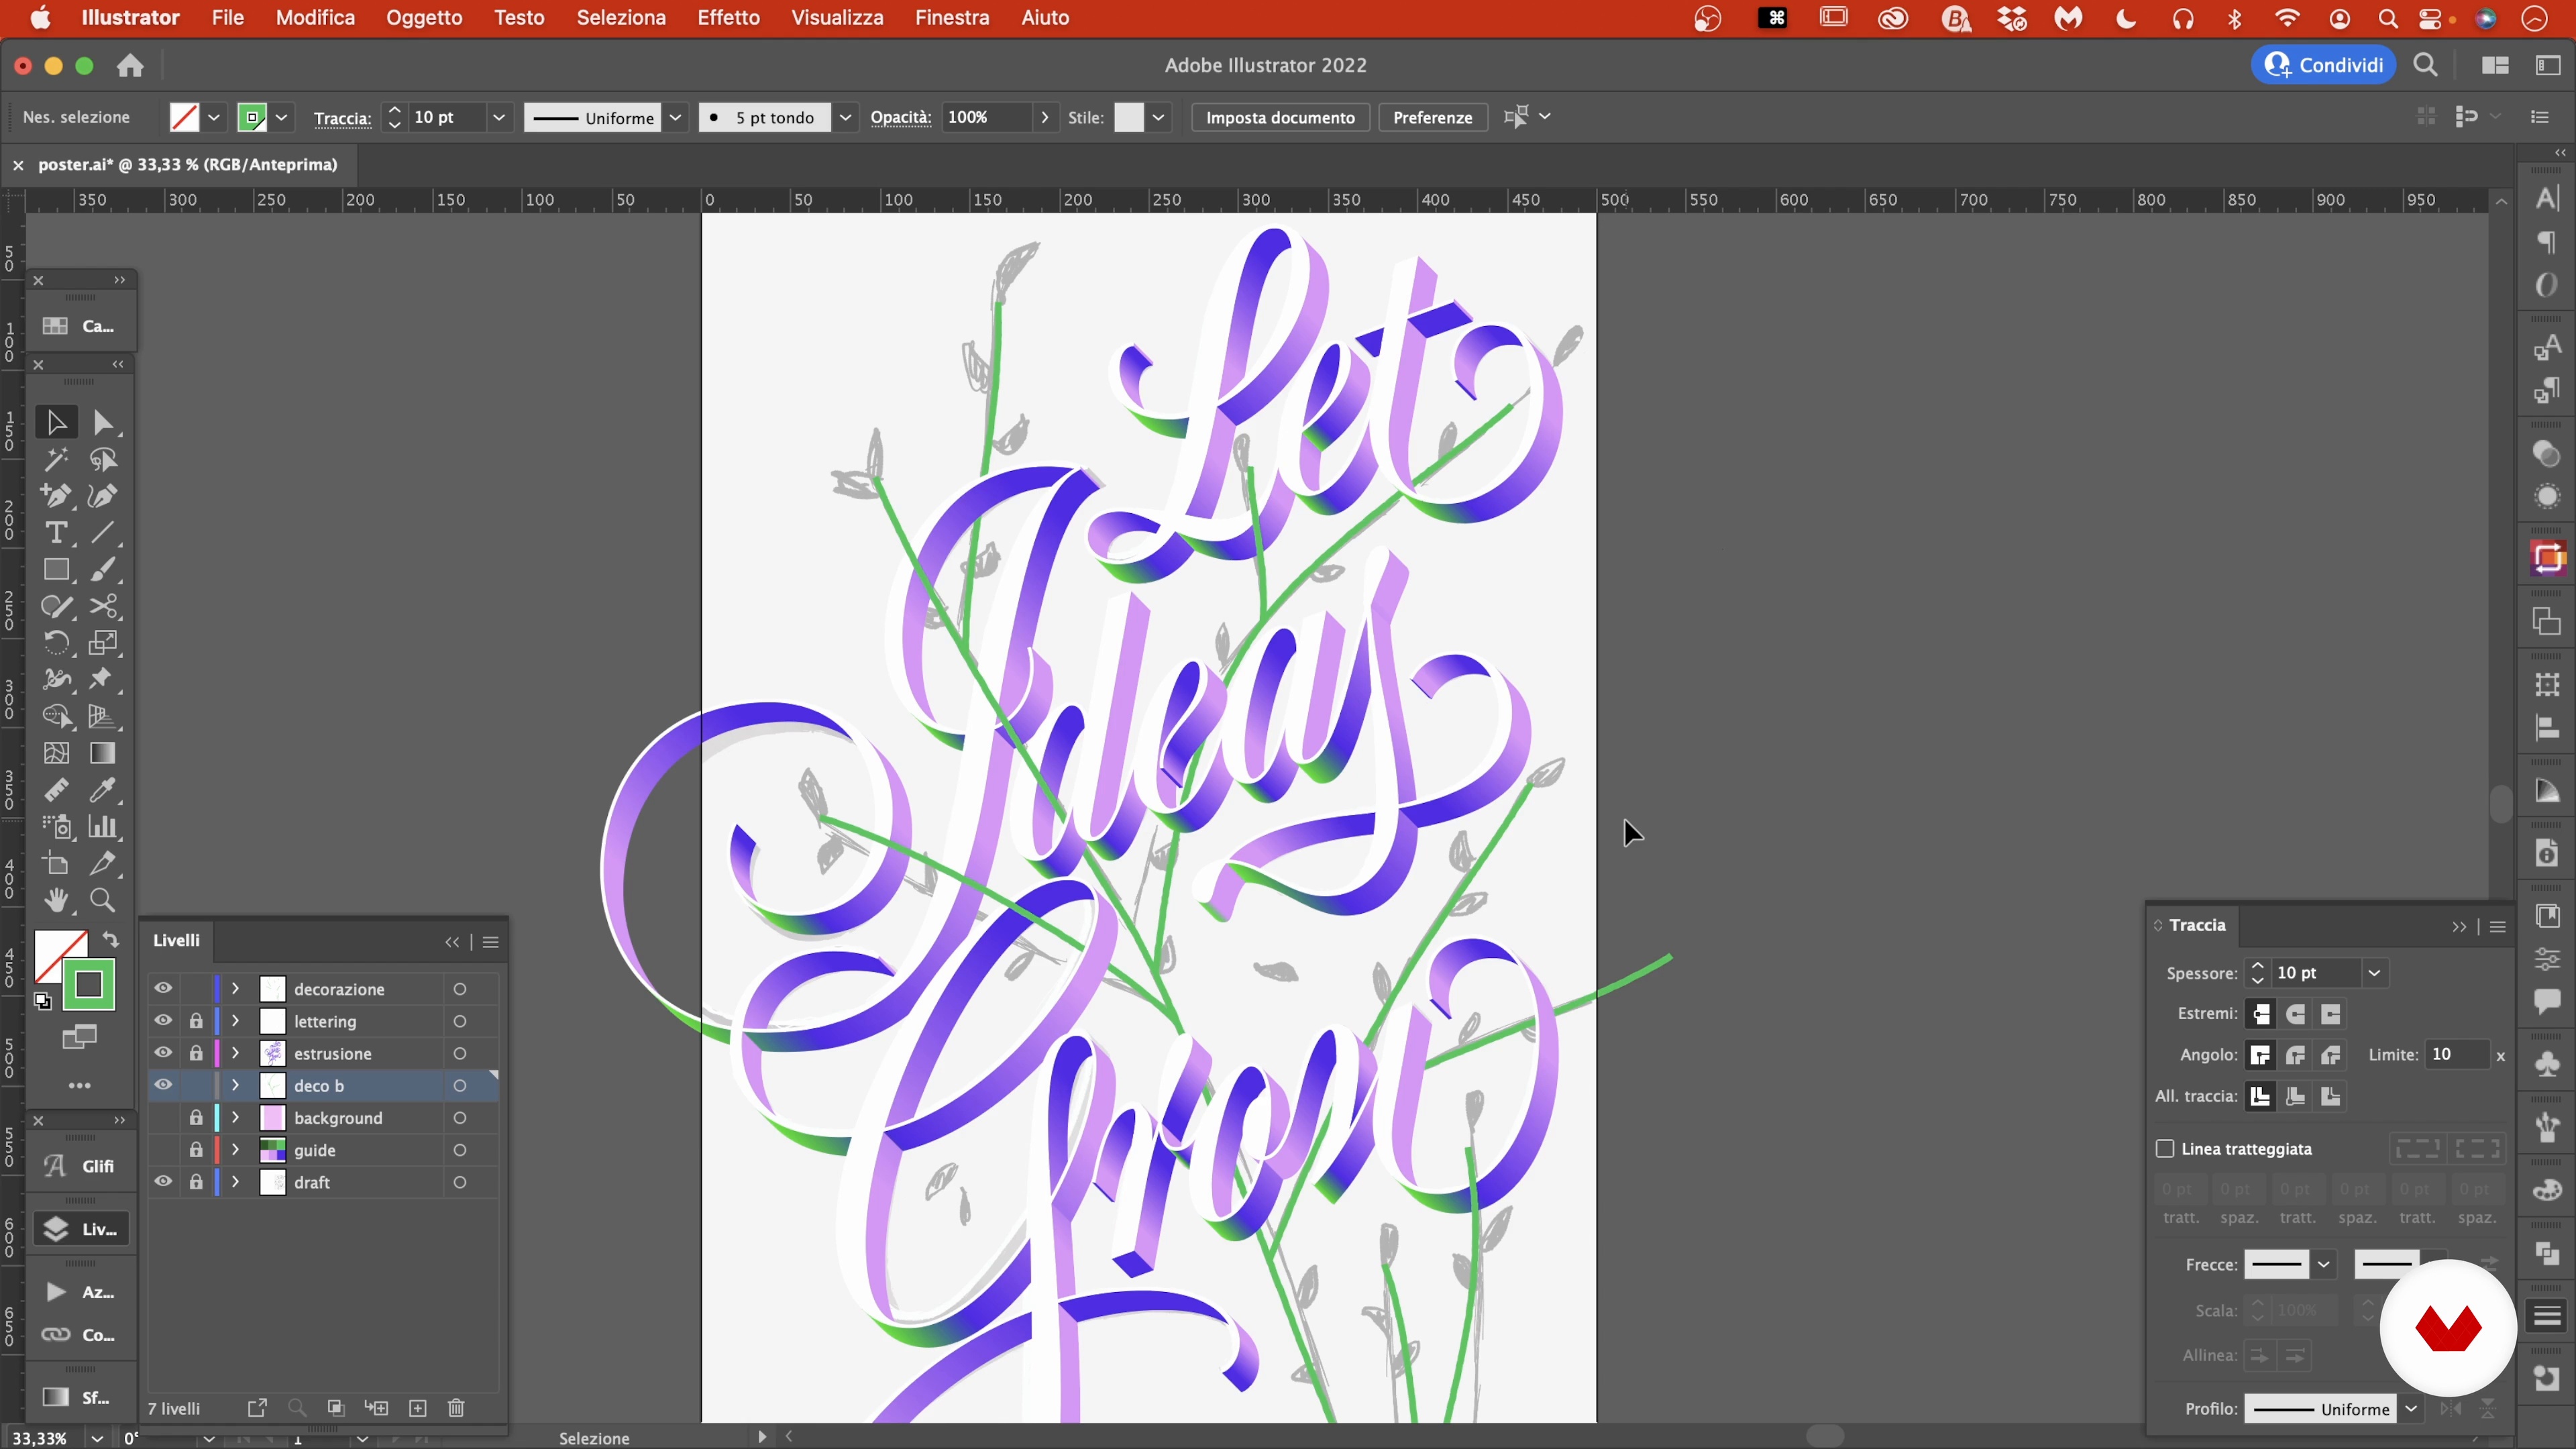2576x1449 pixels.
Task: Open the Oggetto menu
Action: 424,18
